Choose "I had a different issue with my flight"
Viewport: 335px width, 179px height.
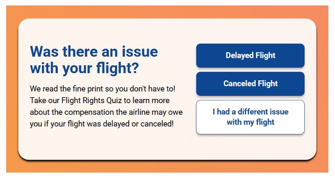(250, 117)
